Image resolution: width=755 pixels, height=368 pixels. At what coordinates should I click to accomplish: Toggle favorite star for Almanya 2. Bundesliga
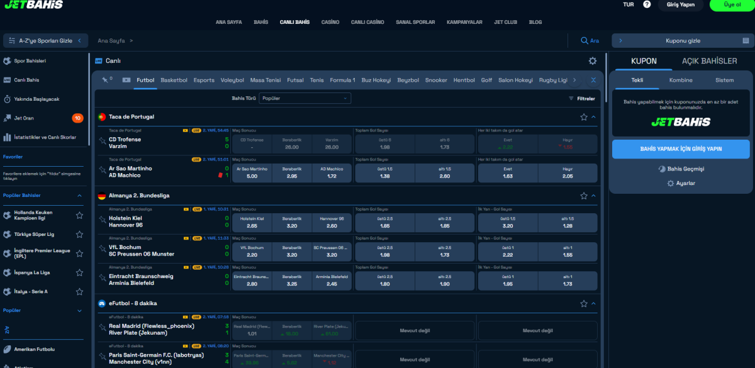pos(584,196)
